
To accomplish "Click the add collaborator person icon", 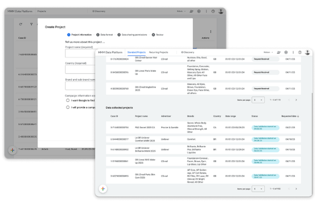I will coord(278,53).
